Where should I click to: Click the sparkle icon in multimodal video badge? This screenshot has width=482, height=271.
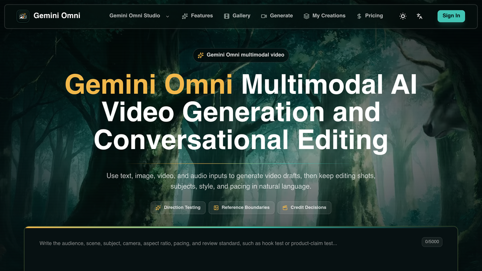(x=200, y=55)
